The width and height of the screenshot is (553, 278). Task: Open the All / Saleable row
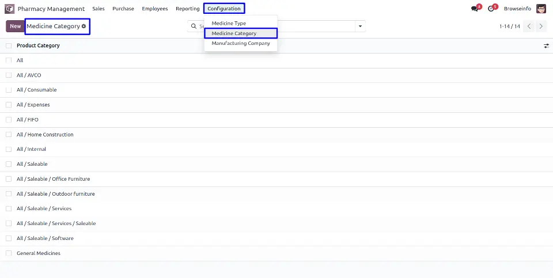276,164
